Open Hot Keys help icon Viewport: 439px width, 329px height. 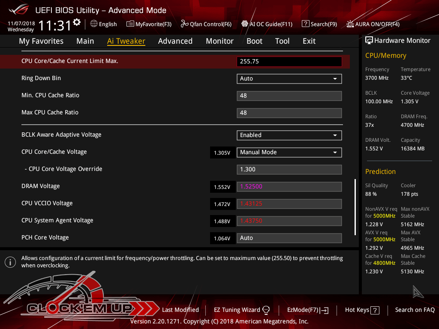pos(375,310)
